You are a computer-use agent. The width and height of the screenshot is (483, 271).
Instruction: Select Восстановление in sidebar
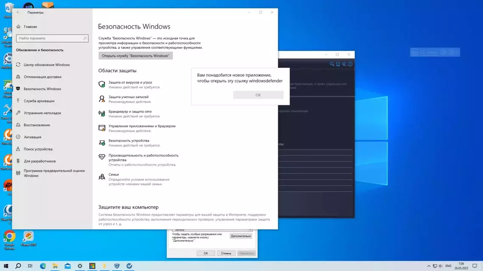tap(37, 125)
